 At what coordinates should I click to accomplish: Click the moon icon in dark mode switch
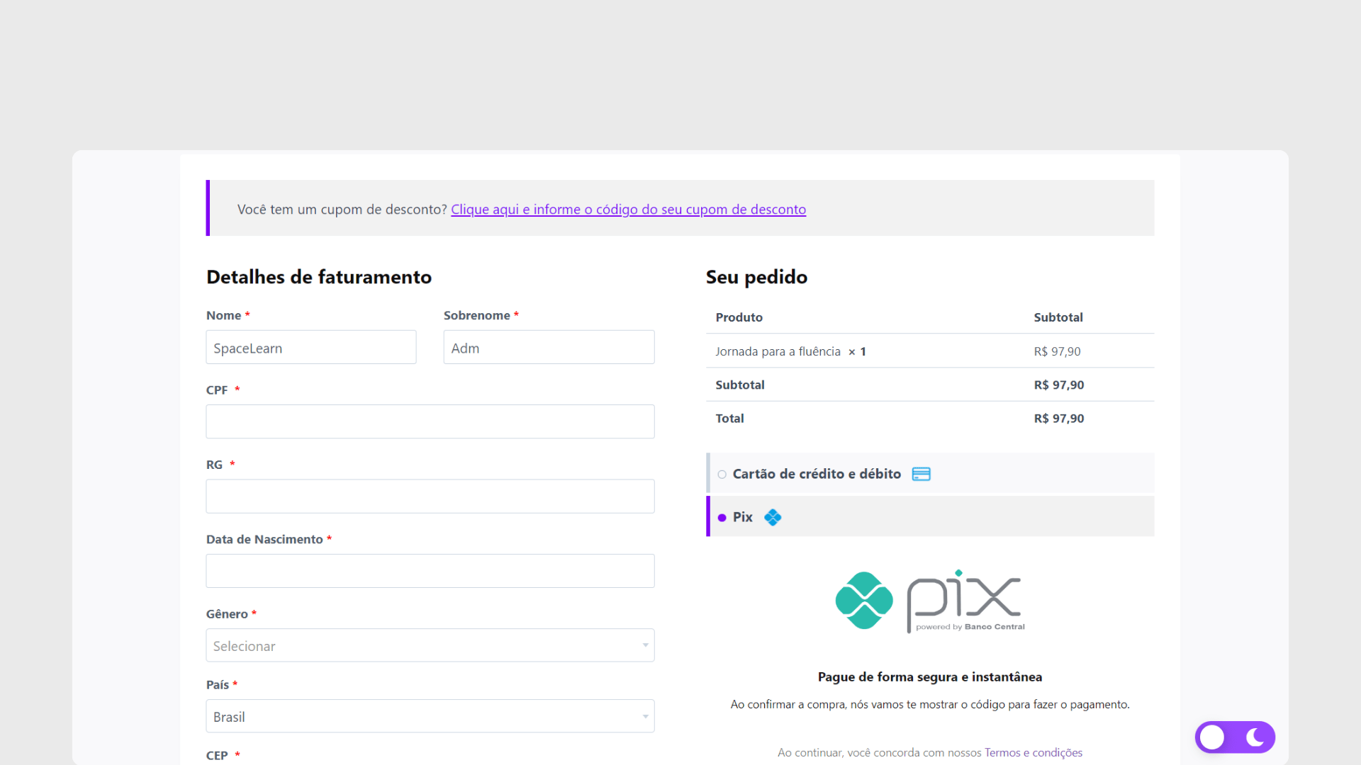tap(1255, 737)
